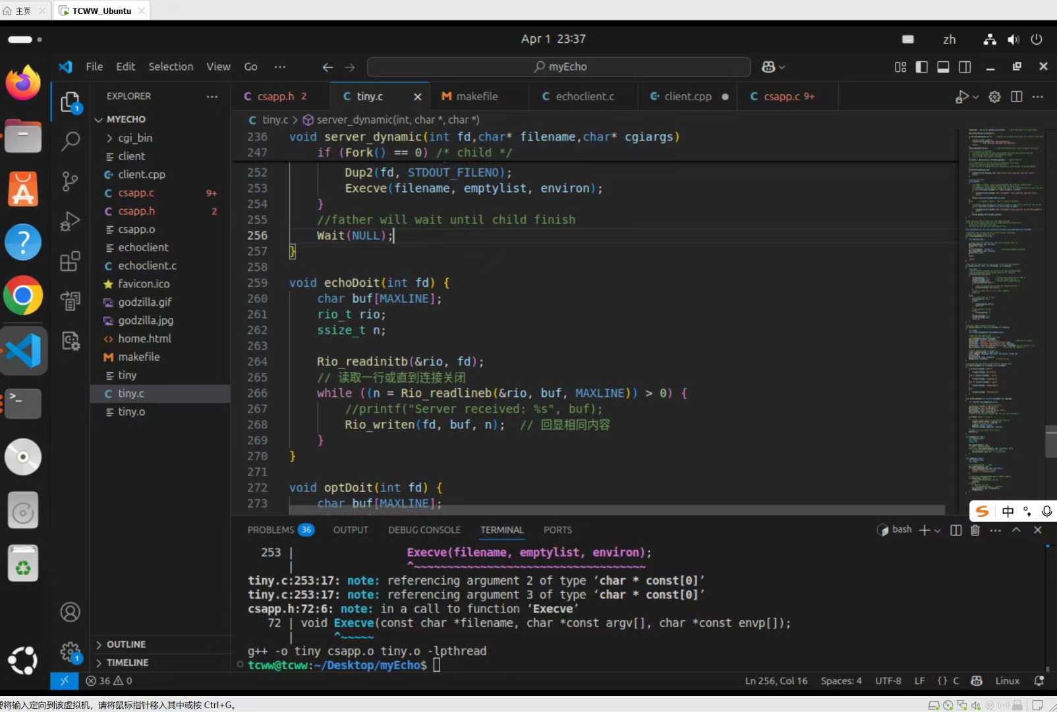Open the Copilot chat icon in title bar
The width and height of the screenshot is (1057, 712).
pyautogui.click(x=768, y=67)
